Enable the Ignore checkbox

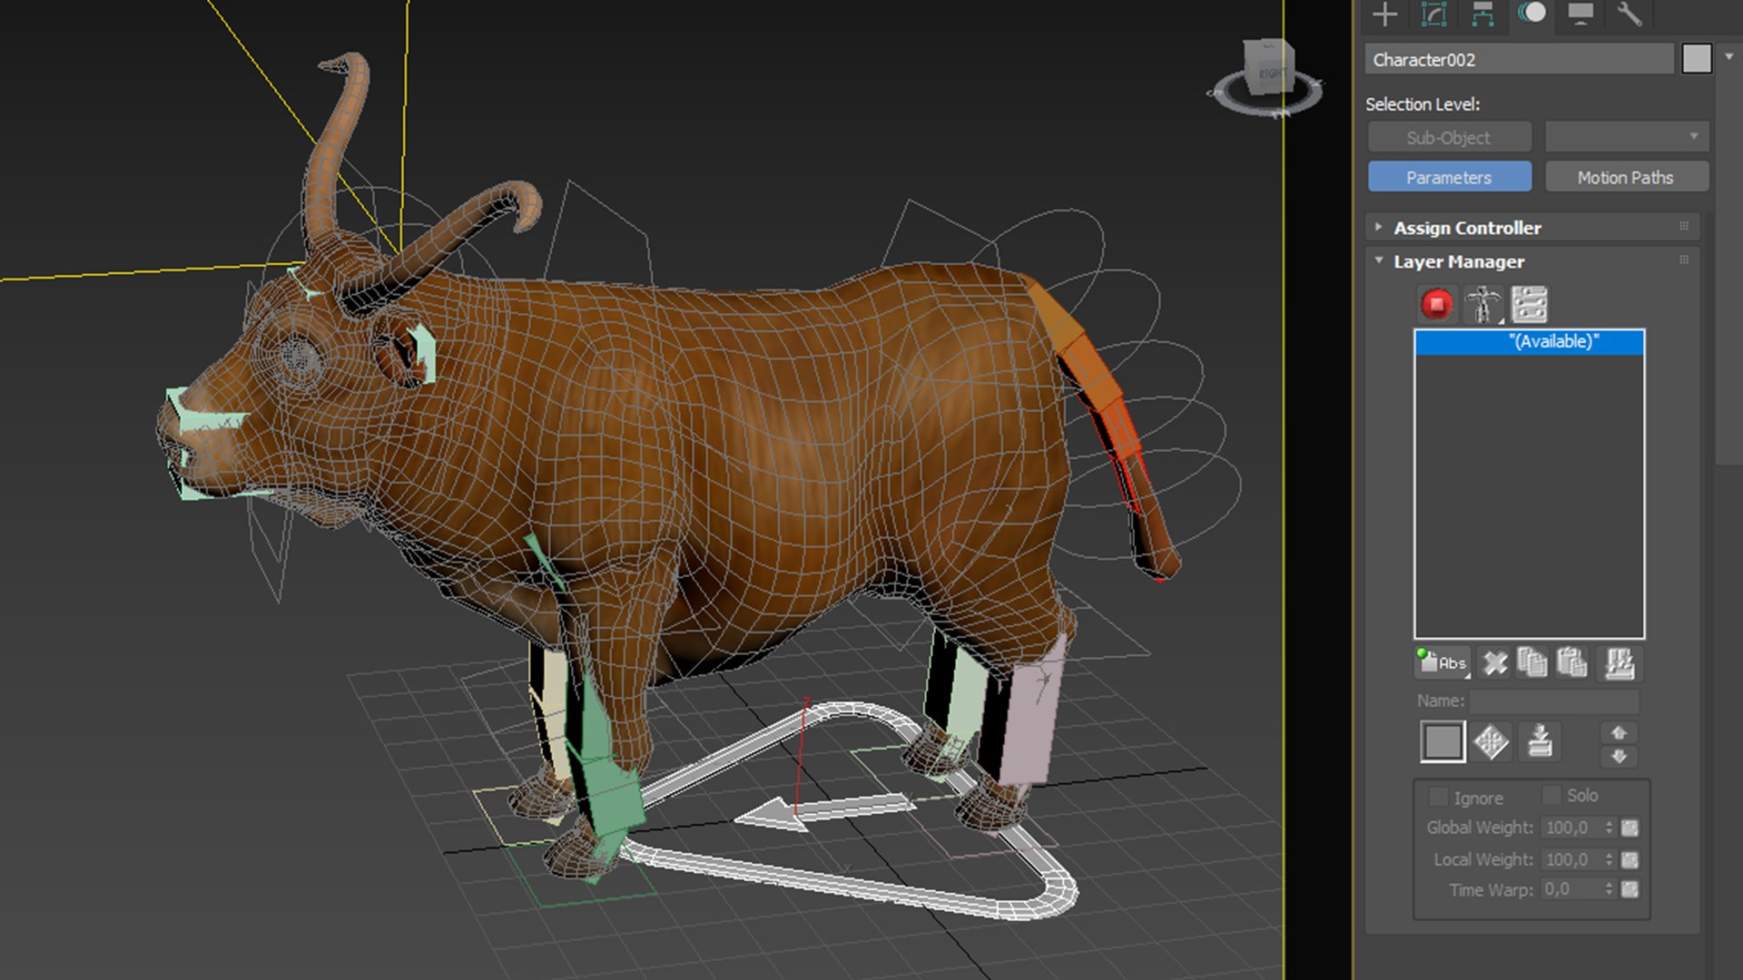tap(1438, 797)
